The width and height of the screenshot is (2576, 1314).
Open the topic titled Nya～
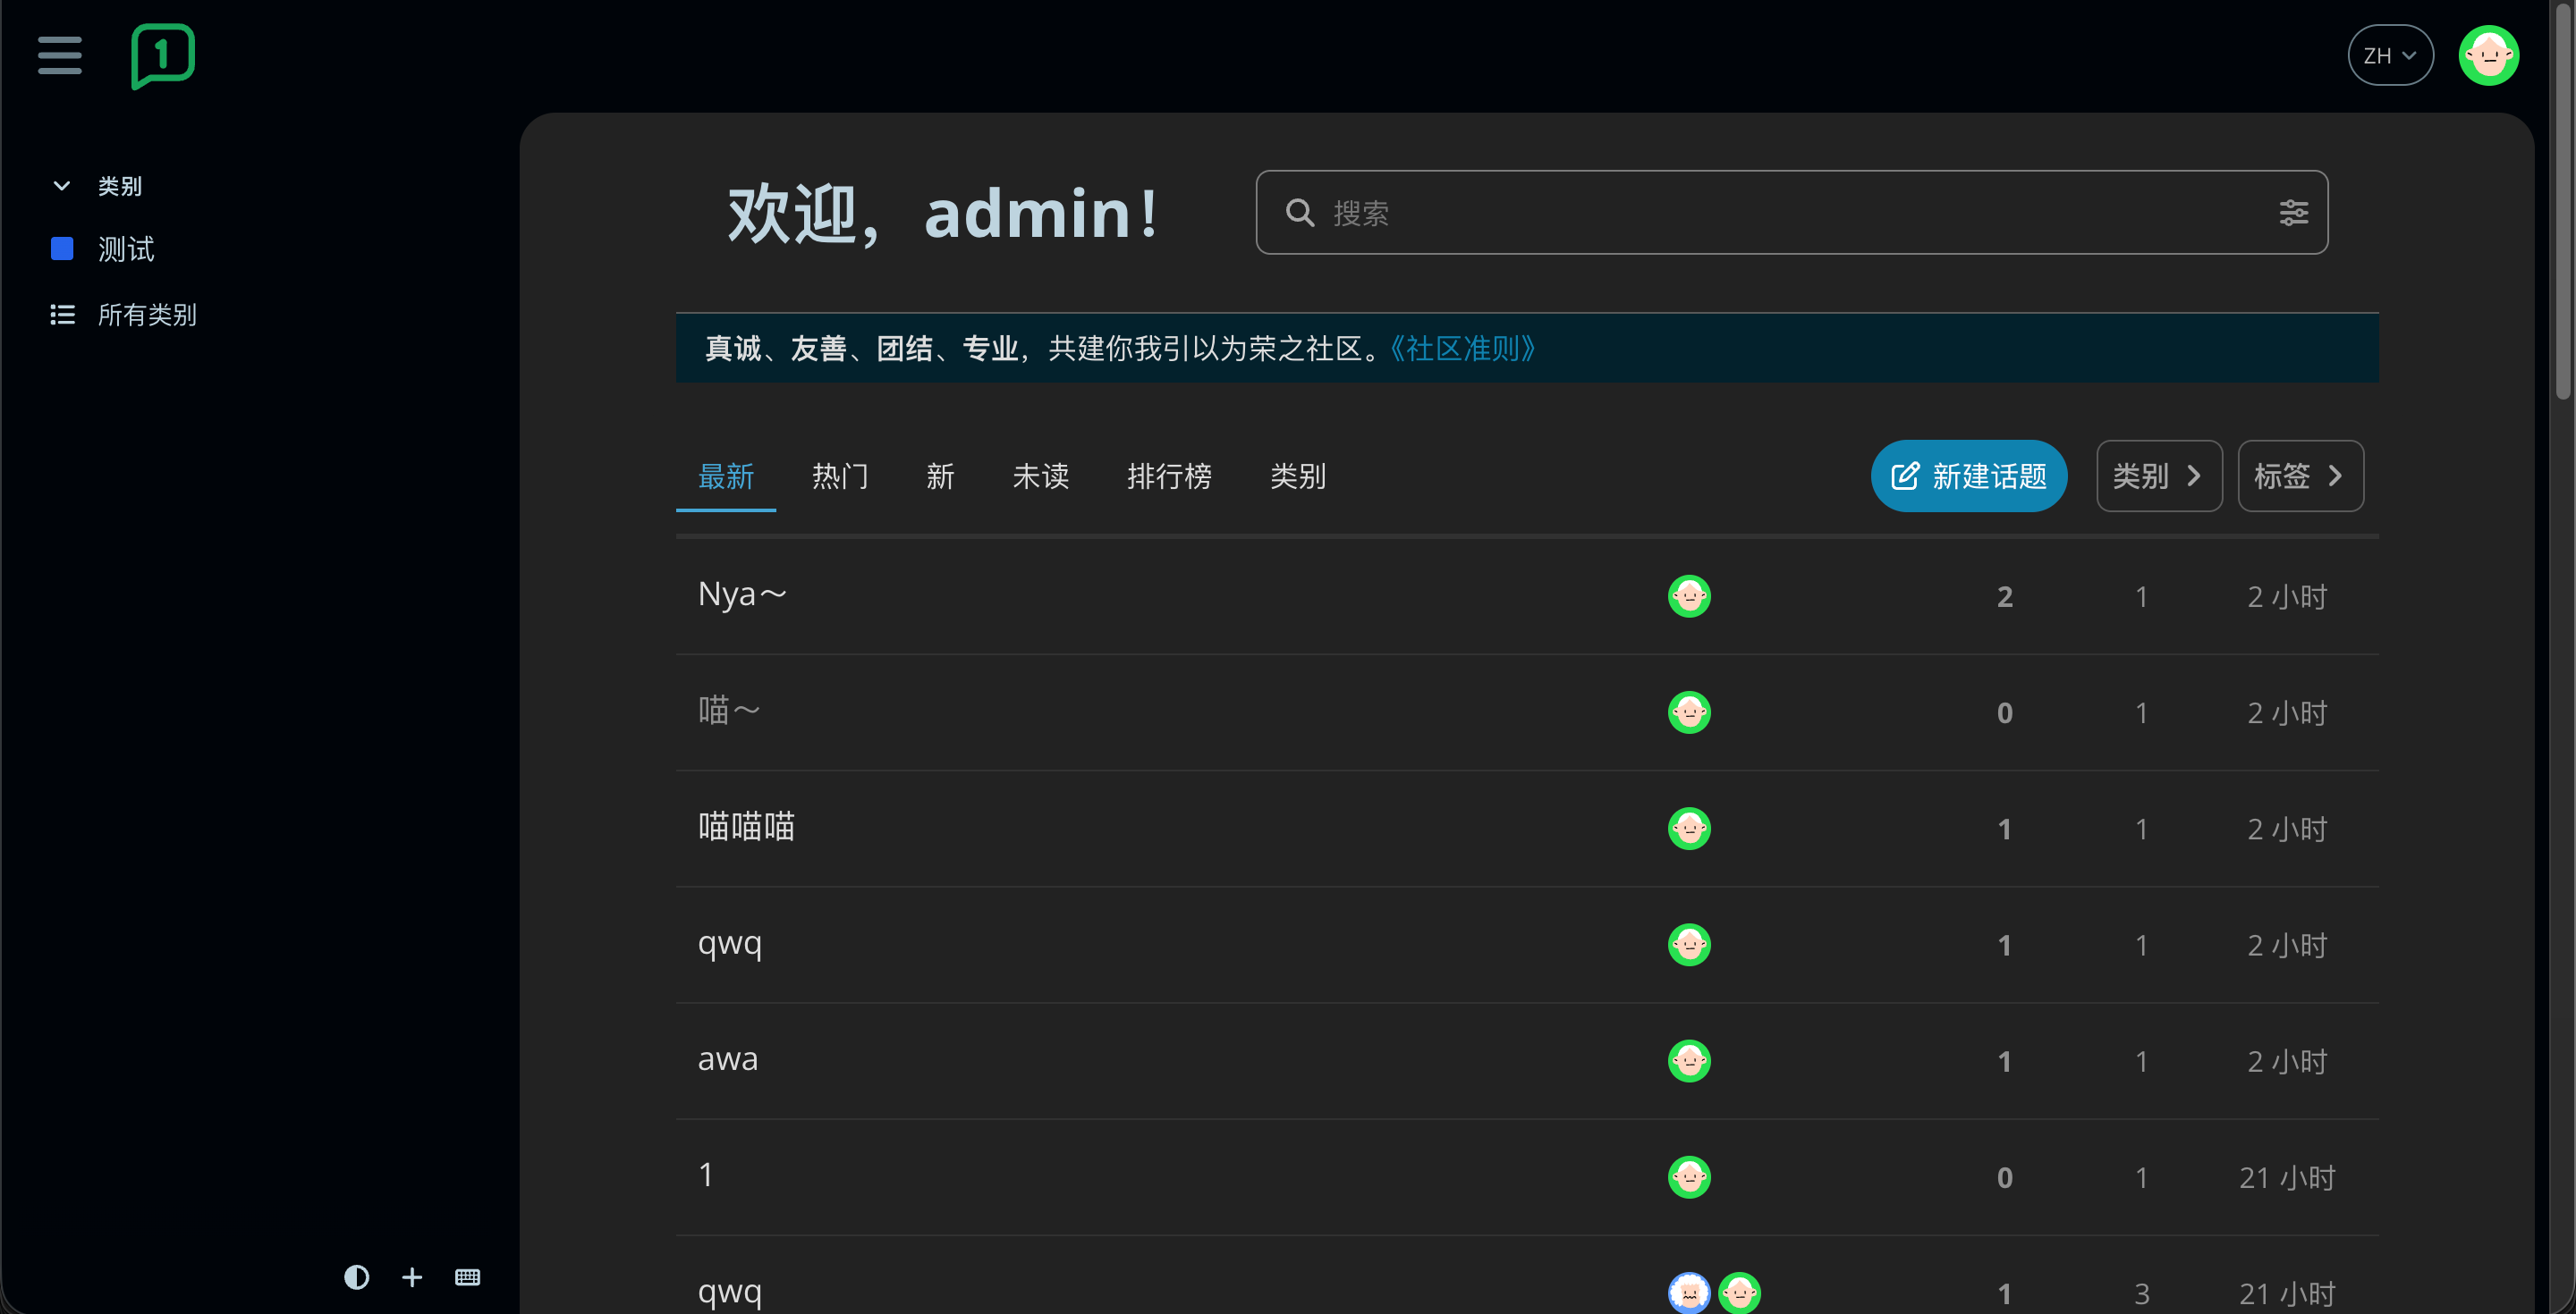[x=742, y=594]
